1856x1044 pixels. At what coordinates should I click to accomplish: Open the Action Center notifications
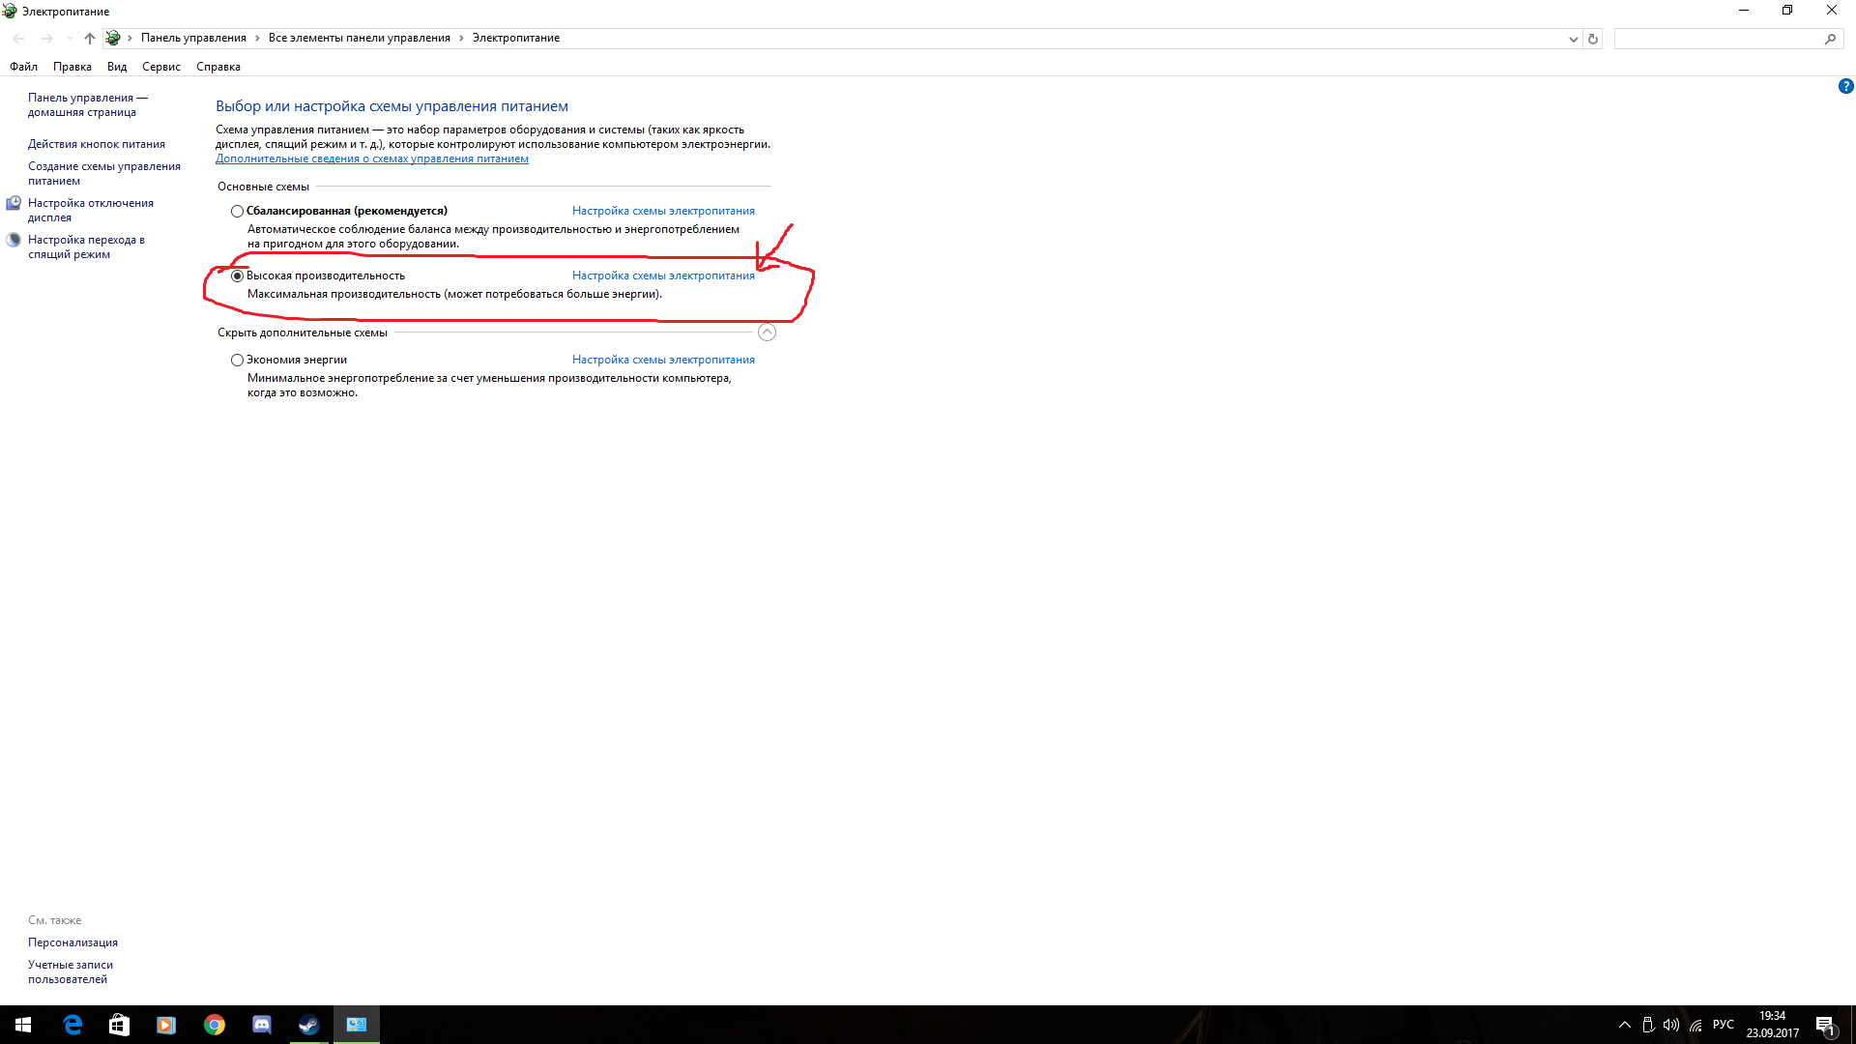tap(1826, 1025)
